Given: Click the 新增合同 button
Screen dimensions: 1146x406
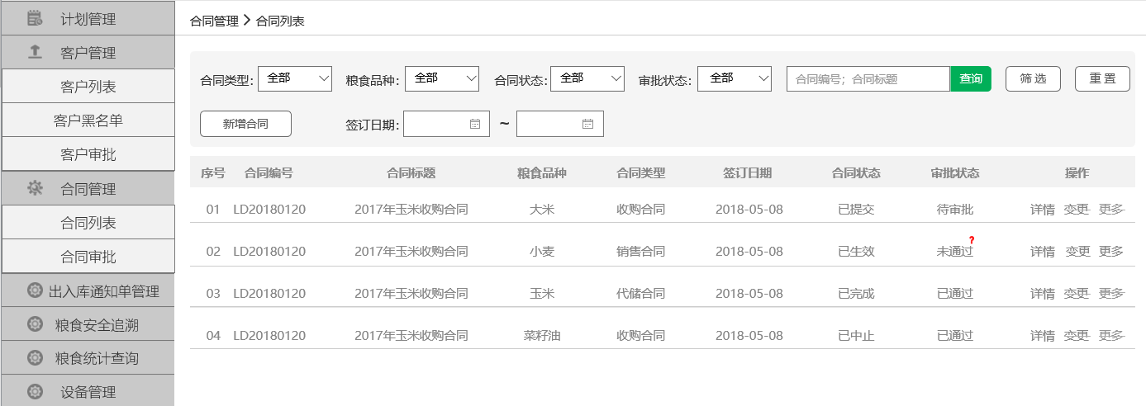Looking at the screenshot, I should [245, 124].
